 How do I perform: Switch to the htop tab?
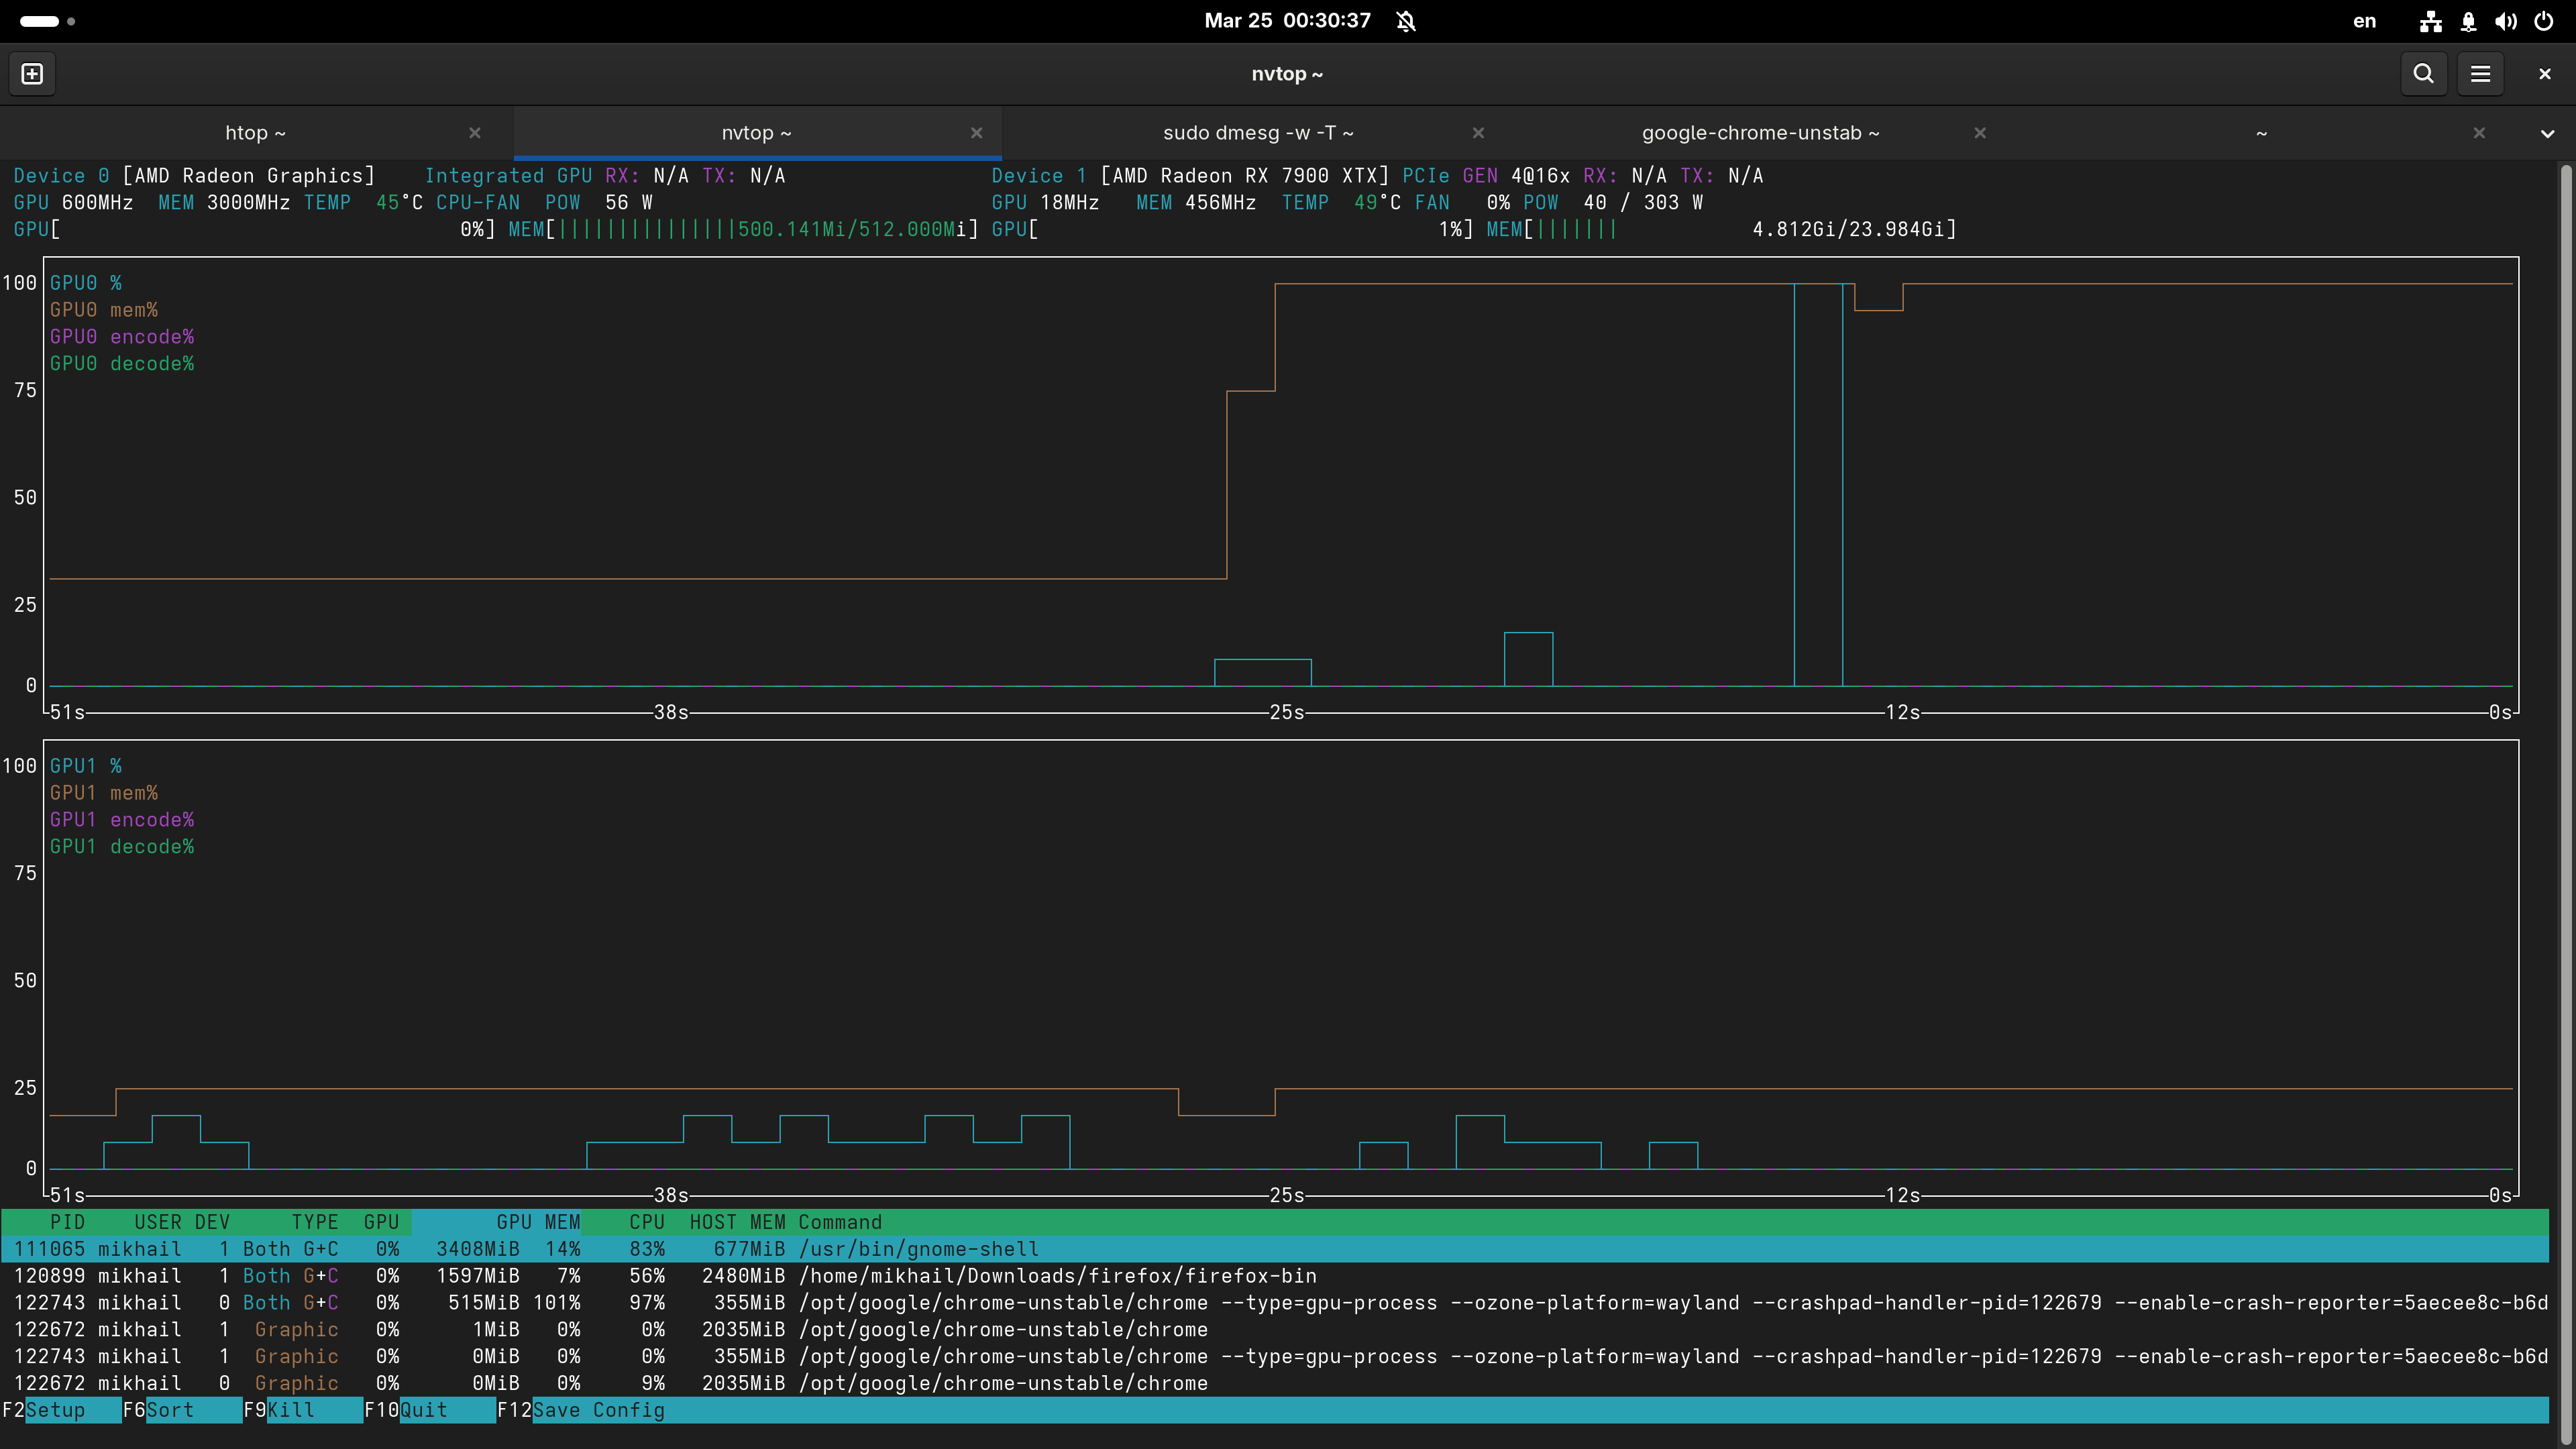point(255,133)
